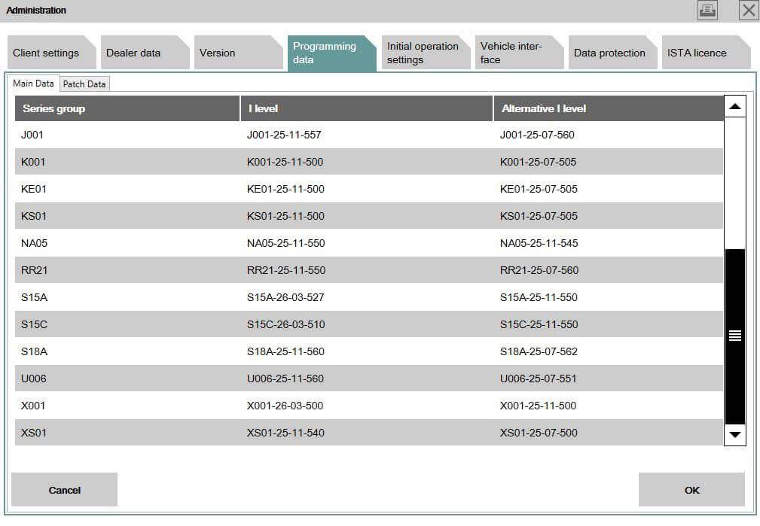Viewport: 760px width, 526px height.
Task: Click the Alternative I level column header
Action: [x=607, y=108]
